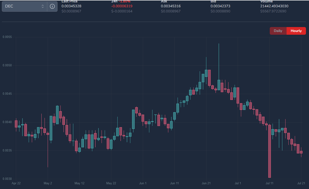
Task: Switch chart to Daily view
Action: pyautogui.click(x=278, y=31)
